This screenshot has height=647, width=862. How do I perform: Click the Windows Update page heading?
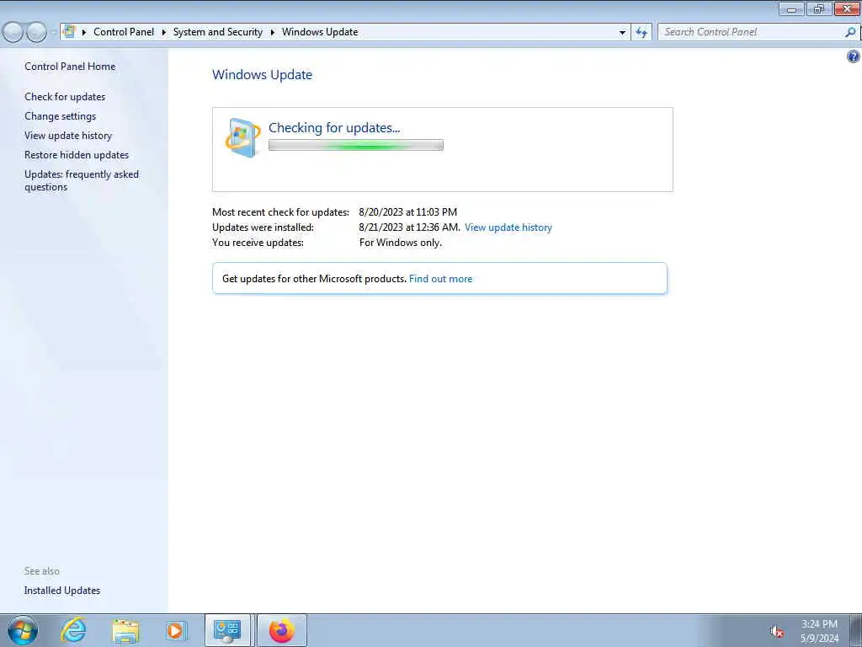click(x=263, y=75)
